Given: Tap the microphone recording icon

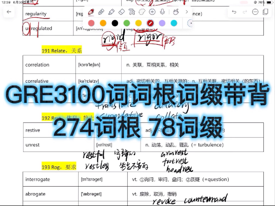Looking at the screenshot, I should pyautogui.click(x=162, y=12).
